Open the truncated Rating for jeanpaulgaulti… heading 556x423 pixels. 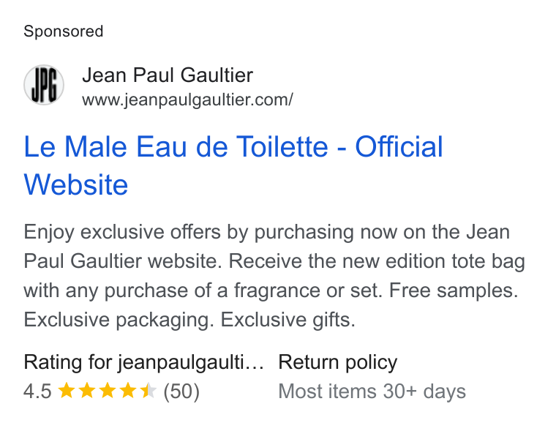pos(143,362)
